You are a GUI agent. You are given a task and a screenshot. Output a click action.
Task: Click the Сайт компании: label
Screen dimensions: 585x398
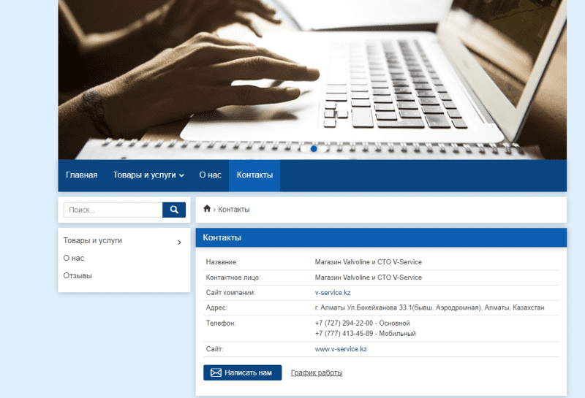230,293
